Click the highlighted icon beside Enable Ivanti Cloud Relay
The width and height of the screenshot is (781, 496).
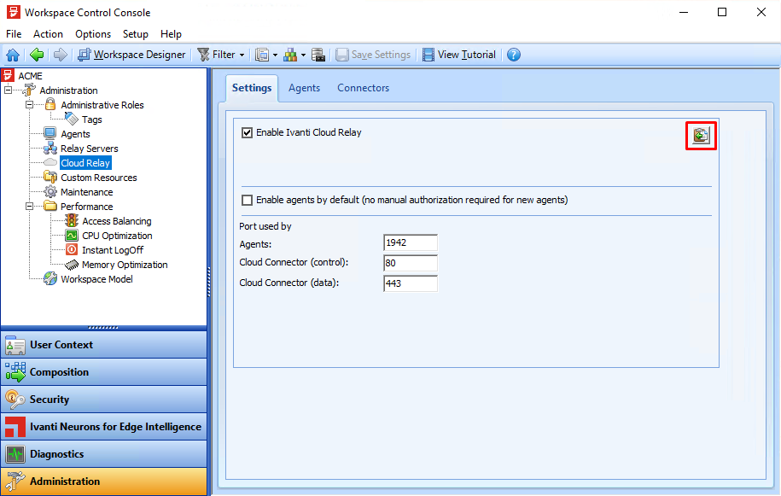(701, 136)
